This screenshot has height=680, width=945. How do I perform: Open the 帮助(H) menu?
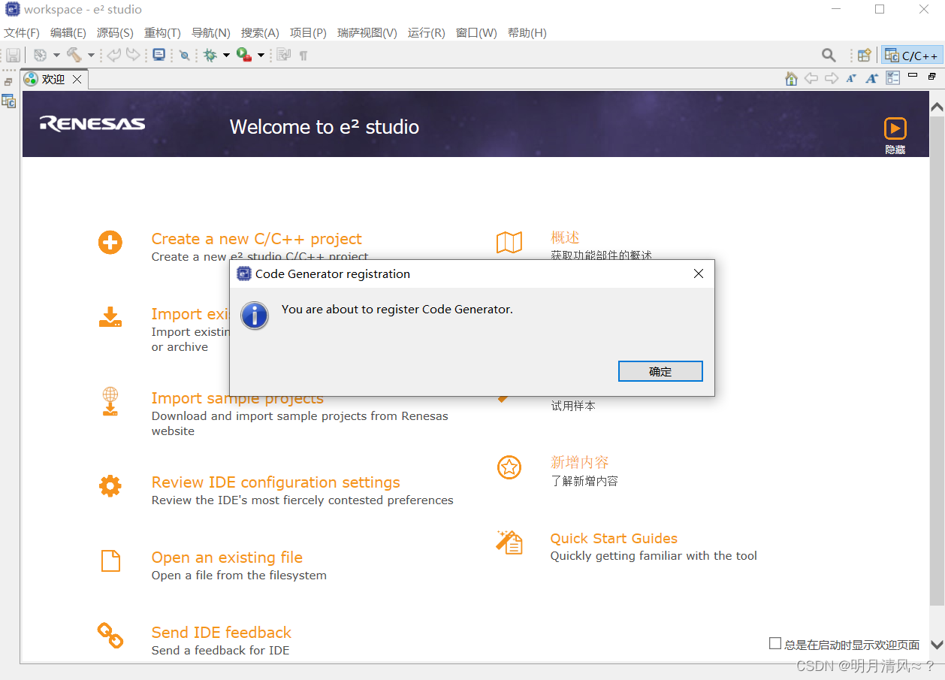527,33
